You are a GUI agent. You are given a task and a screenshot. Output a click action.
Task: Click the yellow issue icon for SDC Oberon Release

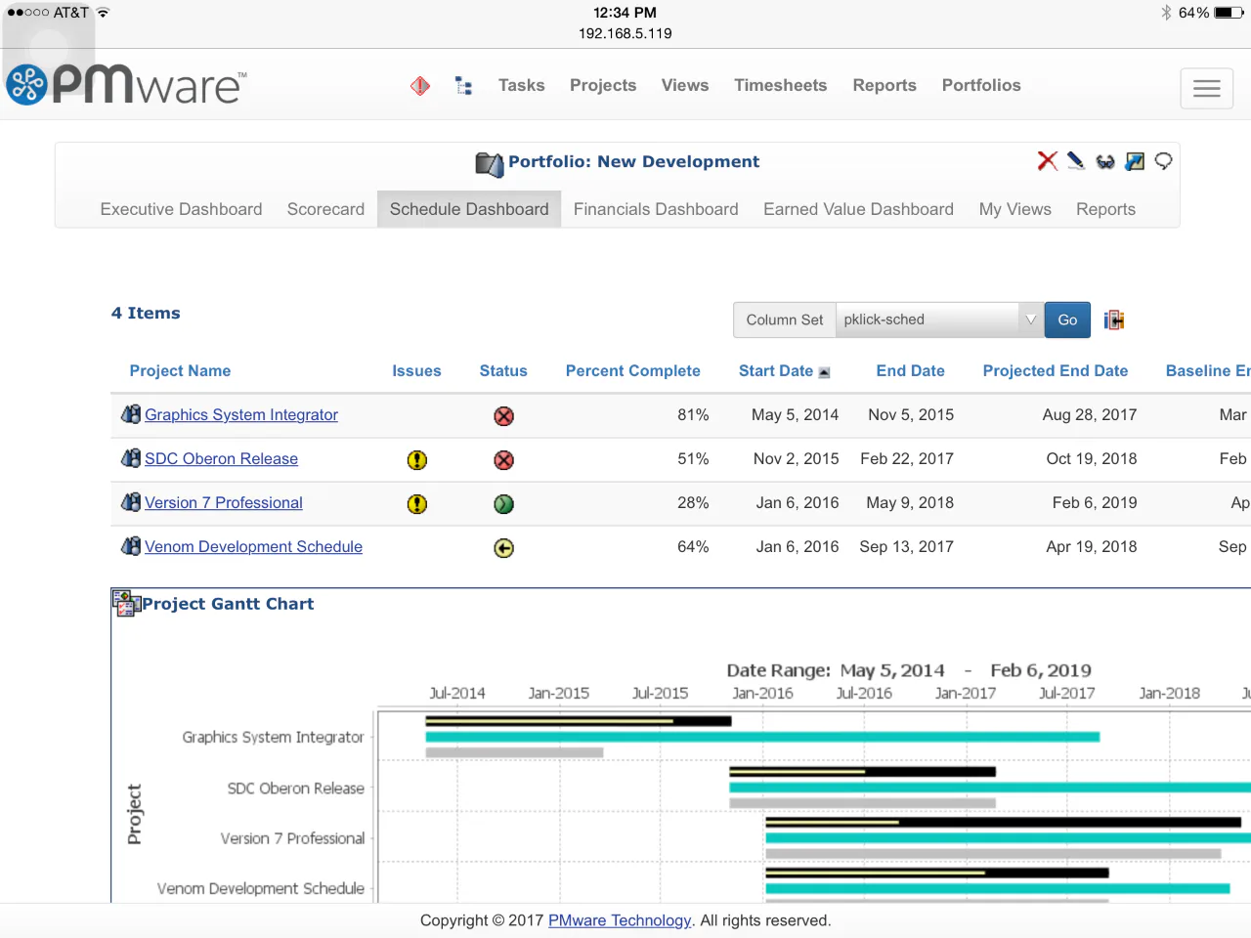(x=417, y=460)
